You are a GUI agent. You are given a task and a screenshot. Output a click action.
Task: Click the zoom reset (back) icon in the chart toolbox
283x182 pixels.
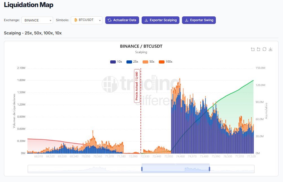258,49
